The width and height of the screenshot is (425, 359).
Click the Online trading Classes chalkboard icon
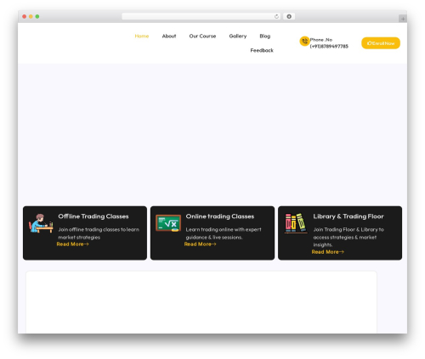pos(168,223)
